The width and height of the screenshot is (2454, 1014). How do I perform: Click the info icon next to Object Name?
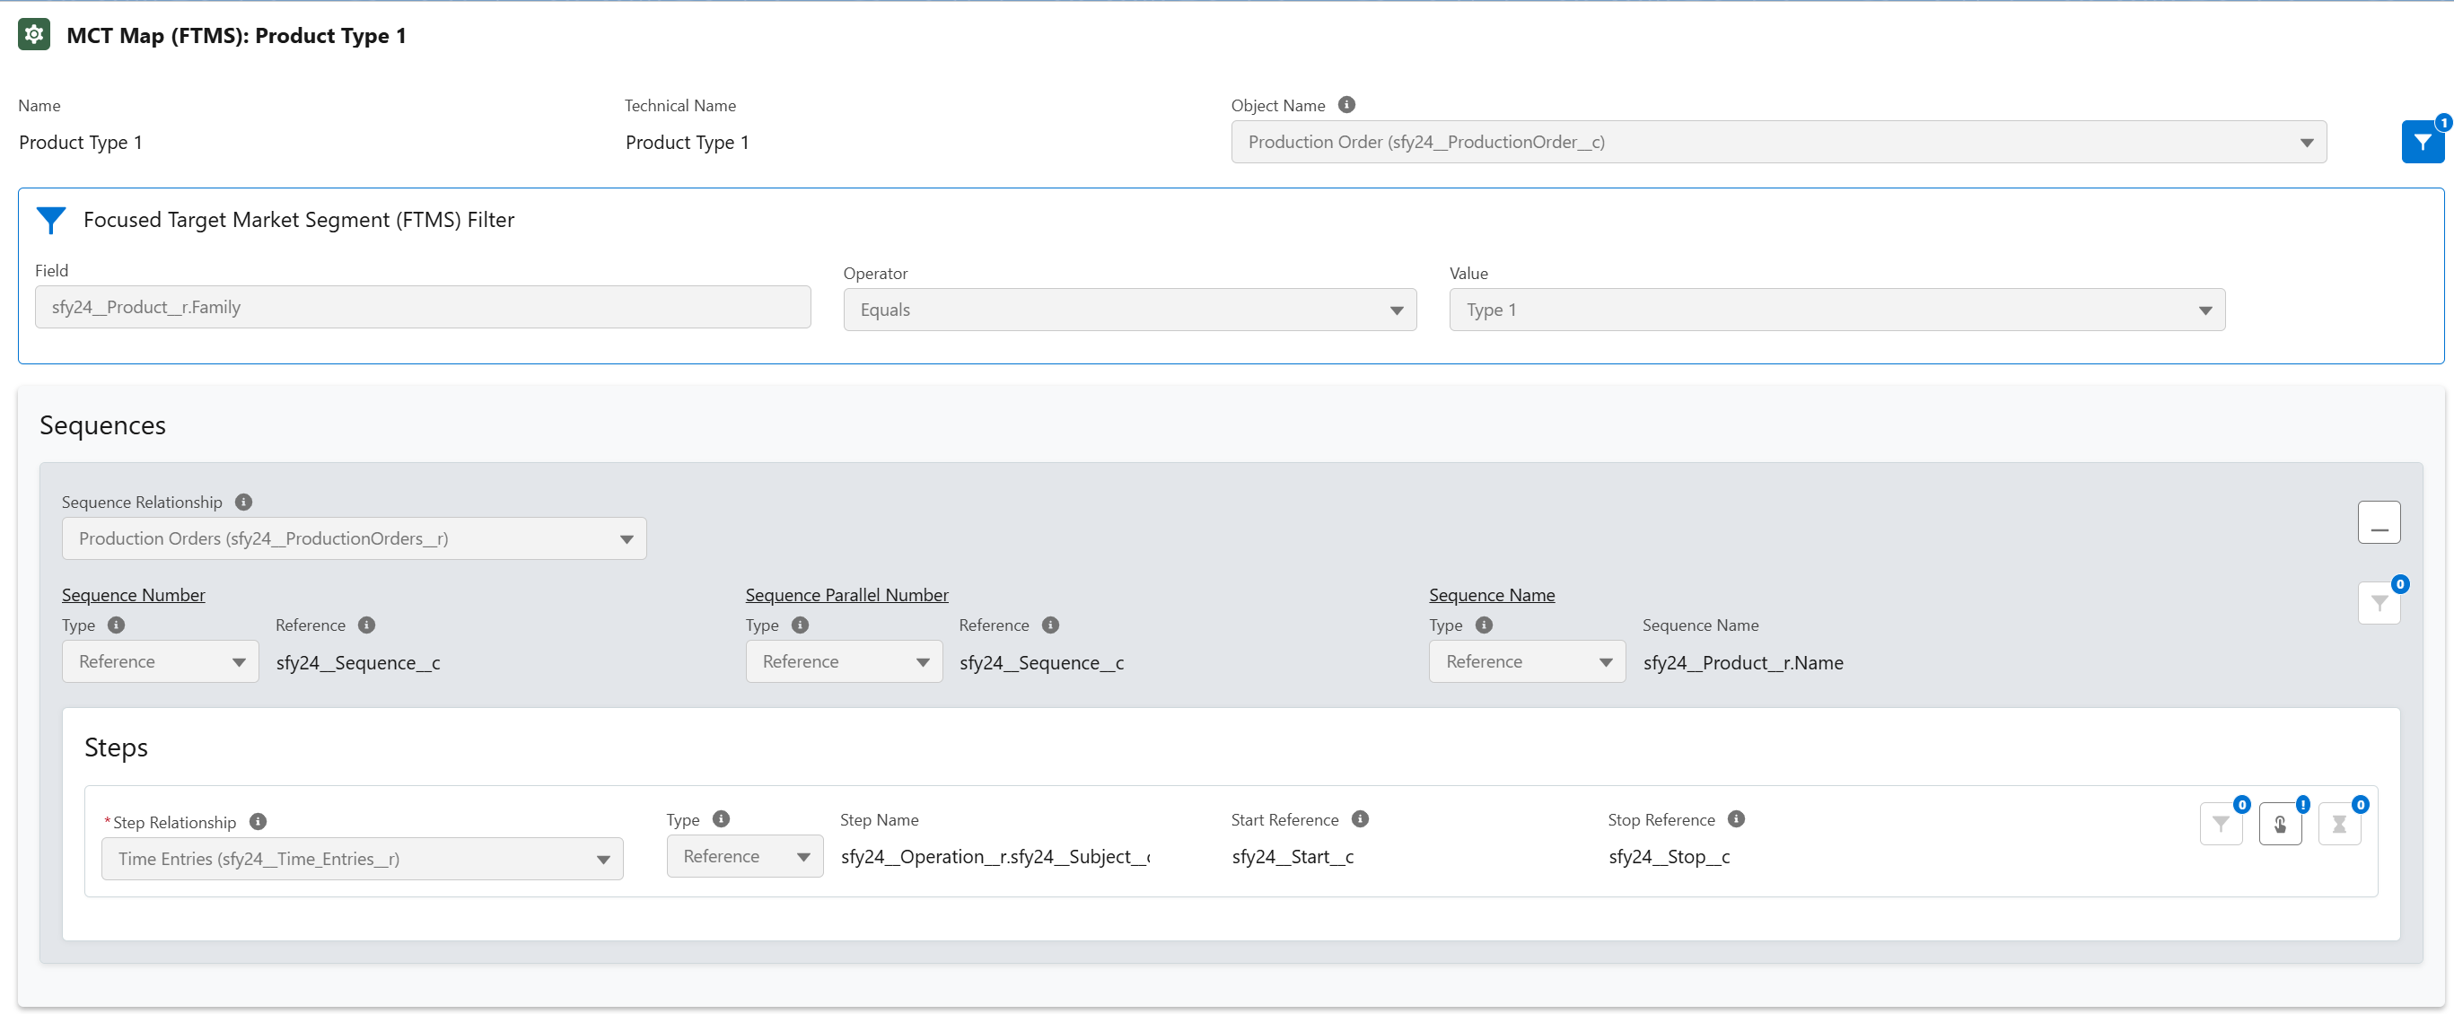(1346, 105)
